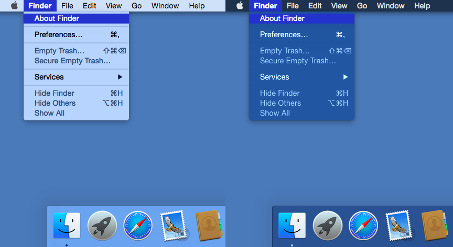
Task: Open Safari compass icon in the light Dock
Action: 138,226
